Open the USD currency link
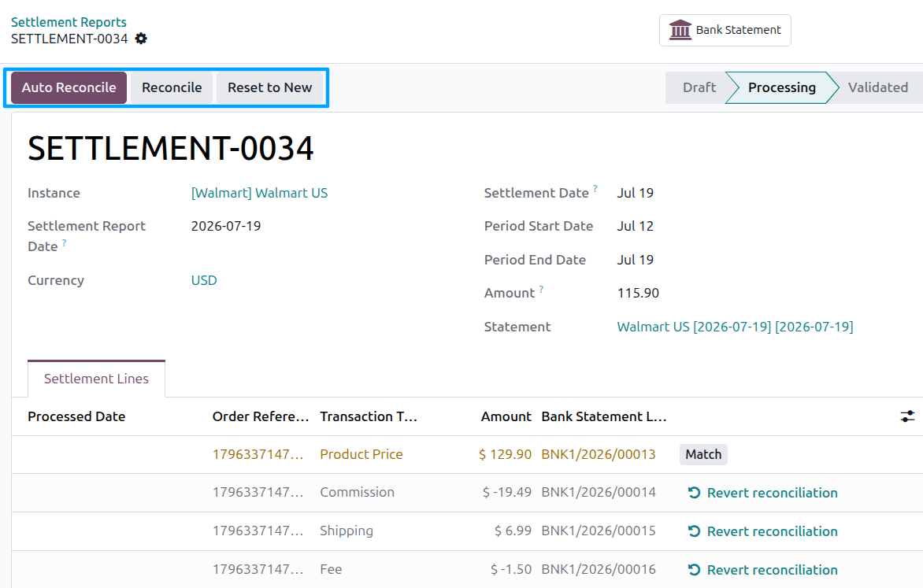Screen dimensions: 923x588 coord(204,280)
